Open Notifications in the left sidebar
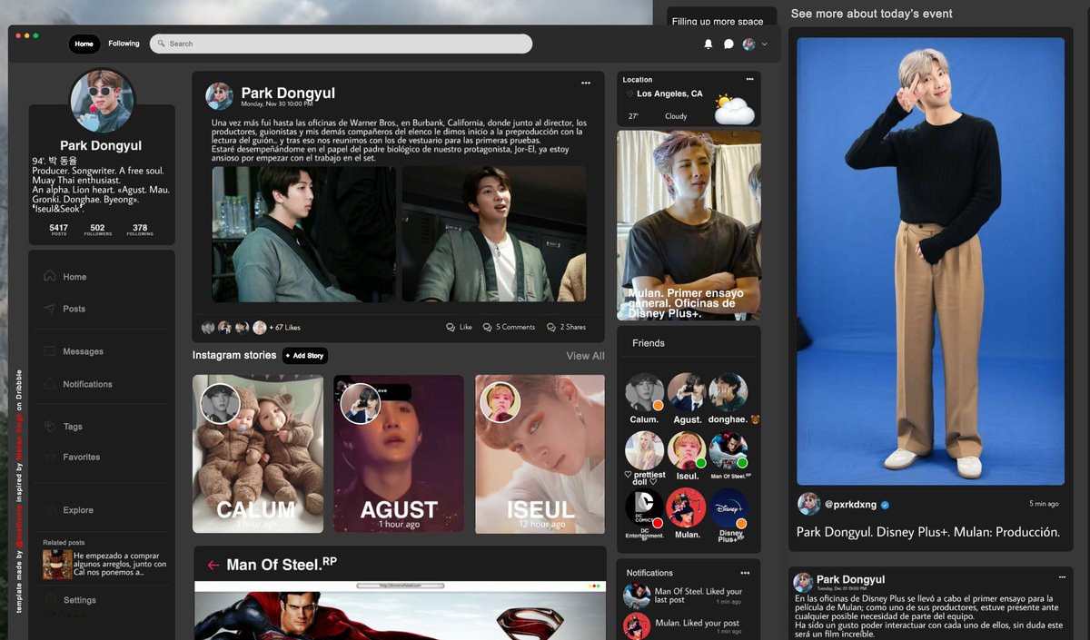This screenshot has height=640, width=1090. click(x=87, y=384)
